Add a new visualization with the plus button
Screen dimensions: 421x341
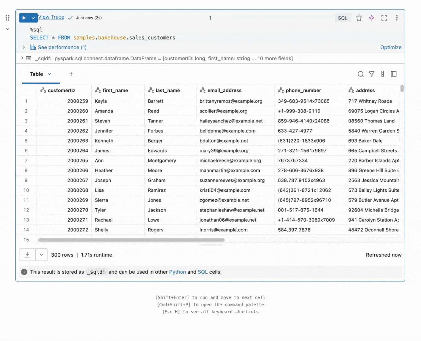pos(71,74)
